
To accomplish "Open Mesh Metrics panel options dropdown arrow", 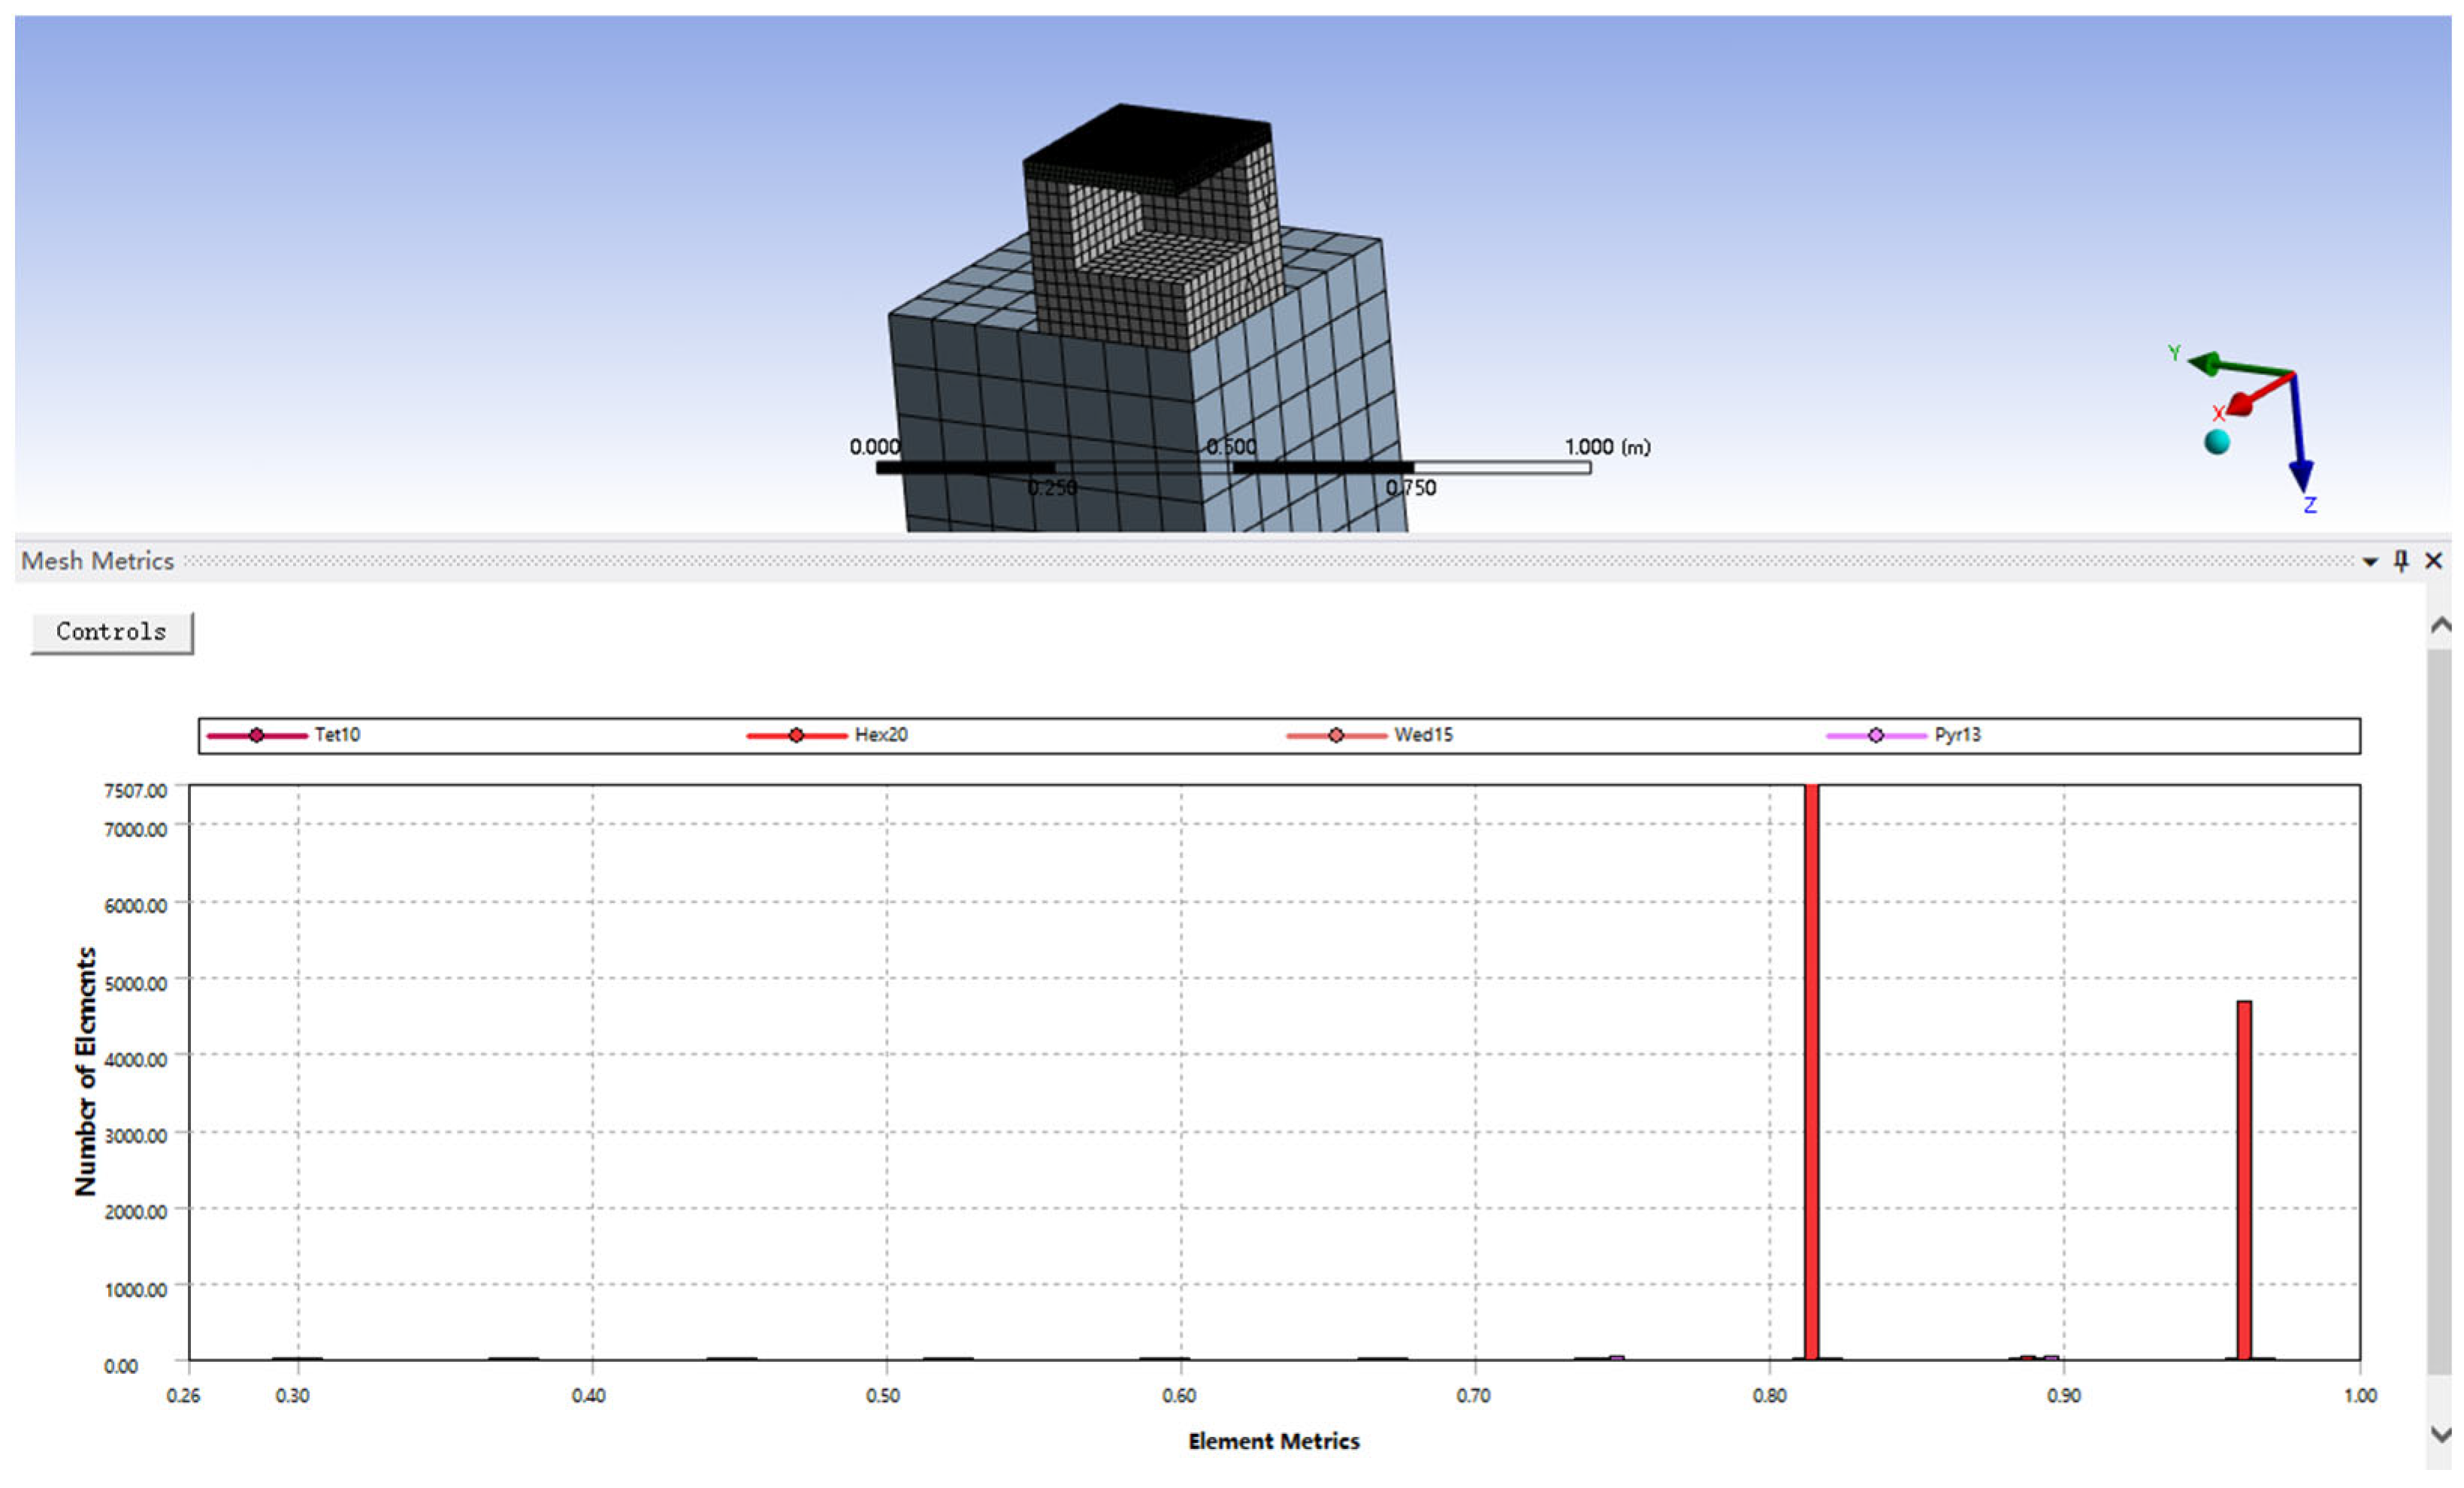I will point(2369,562).
